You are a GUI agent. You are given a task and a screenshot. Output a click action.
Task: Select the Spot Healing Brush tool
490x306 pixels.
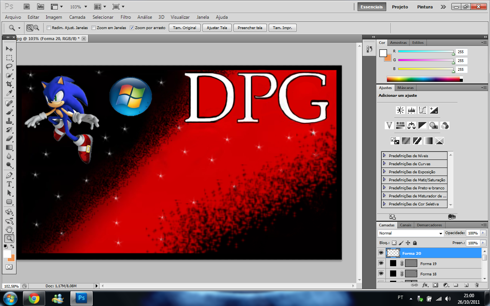tap(9, 103)
